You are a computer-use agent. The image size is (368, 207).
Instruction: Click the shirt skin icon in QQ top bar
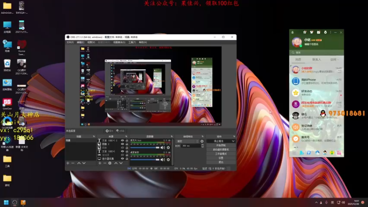311,32
